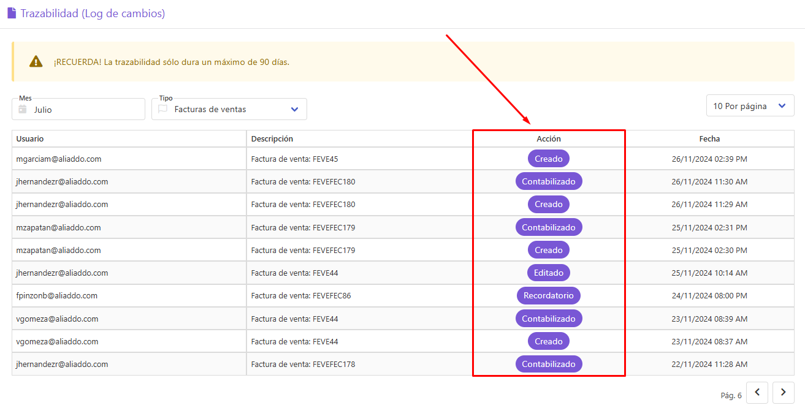
Task: Click the flag icon in Tipo field
Action: click(162, 109)
